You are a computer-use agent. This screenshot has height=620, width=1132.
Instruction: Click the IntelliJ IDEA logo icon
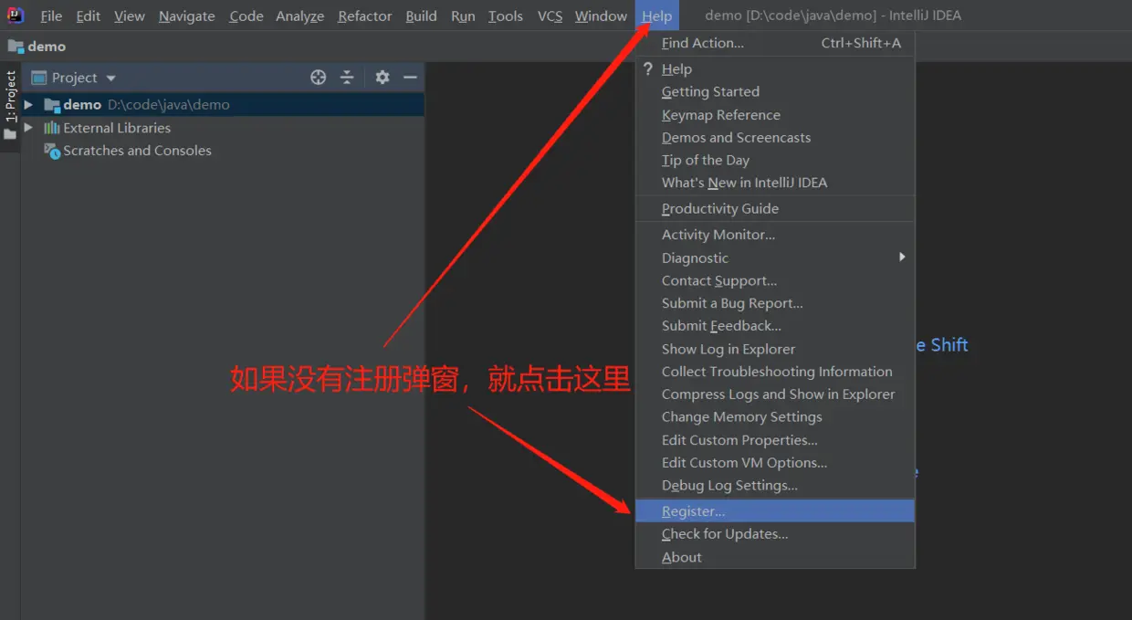point(16,16)
